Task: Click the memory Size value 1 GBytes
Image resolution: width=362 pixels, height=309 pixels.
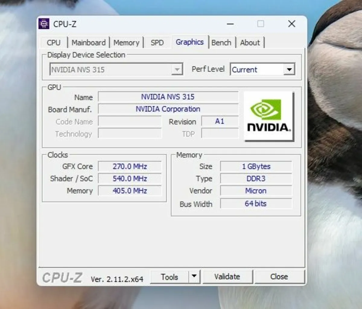Action: click(x=256, y=166)
